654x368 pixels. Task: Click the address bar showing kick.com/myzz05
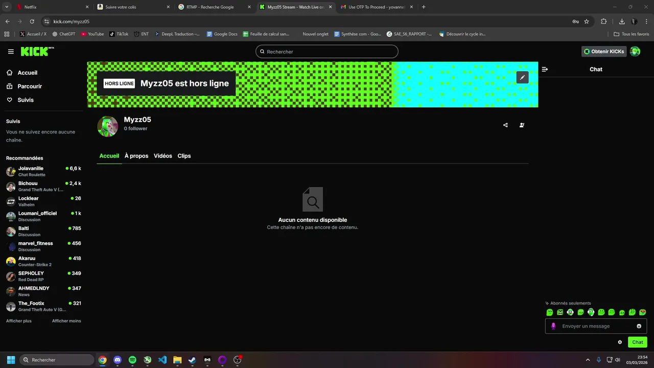click(307, 21)
